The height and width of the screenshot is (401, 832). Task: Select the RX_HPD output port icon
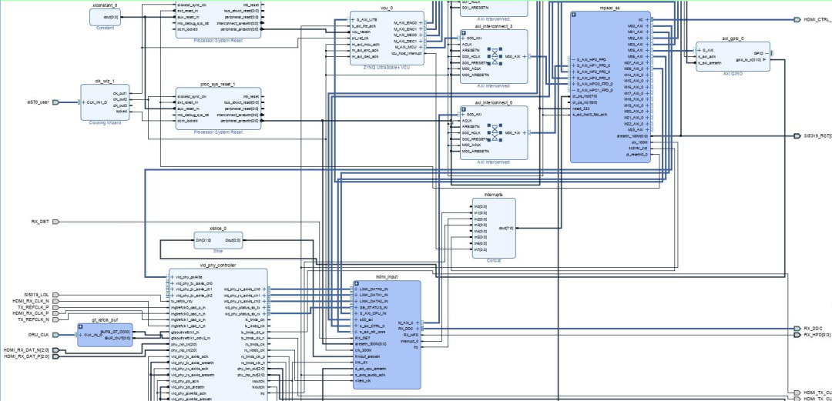(797, 335)
